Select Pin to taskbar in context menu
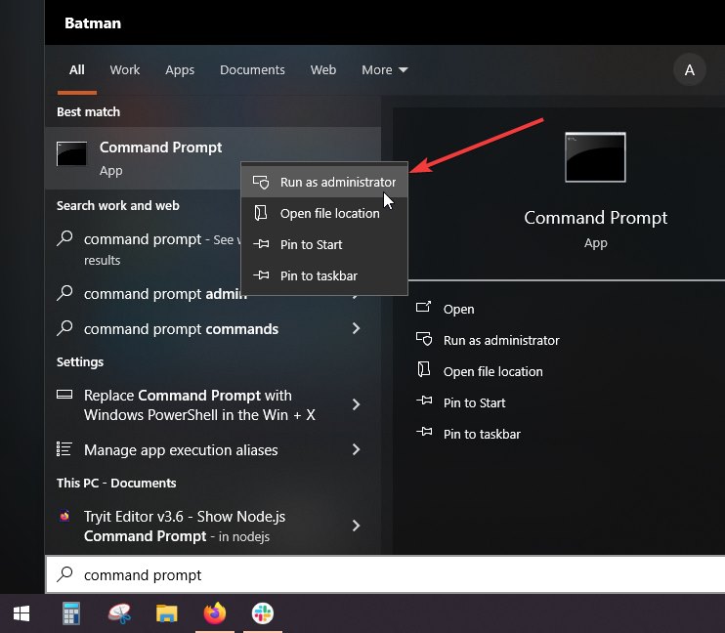Image resolution: width=725 pixels, height=633 pixels. pos(324,275)
